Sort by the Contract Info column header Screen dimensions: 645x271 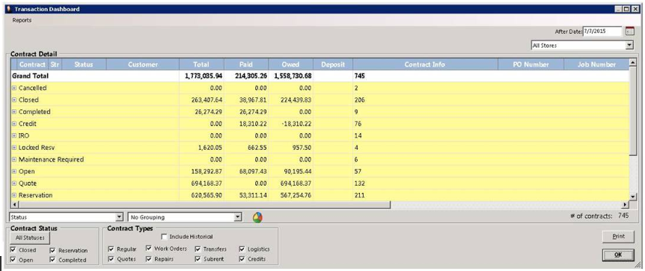point(425,64)
